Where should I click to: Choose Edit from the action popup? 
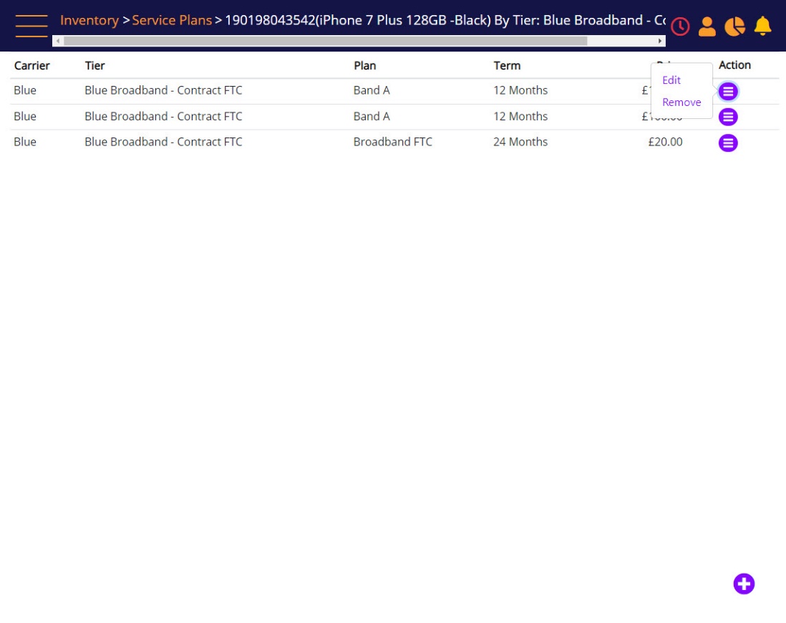[671, 80]
